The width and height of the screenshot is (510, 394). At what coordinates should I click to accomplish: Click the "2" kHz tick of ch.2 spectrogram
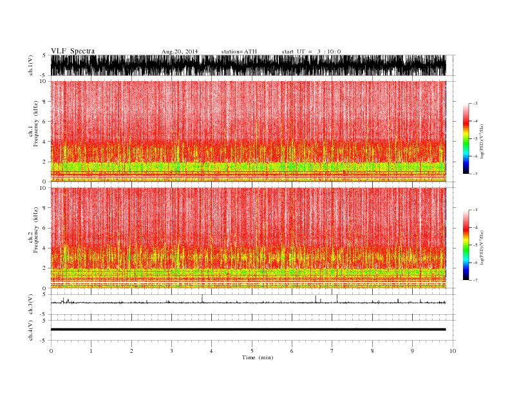pos(44,268)
